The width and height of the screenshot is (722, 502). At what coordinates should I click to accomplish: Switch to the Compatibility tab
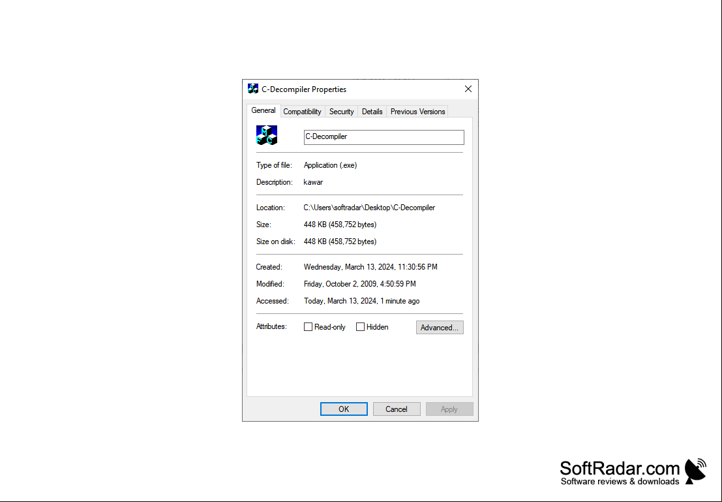coord(302,112)
